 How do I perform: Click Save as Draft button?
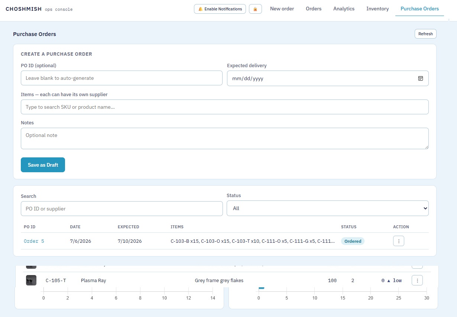click(x=43, y=165)
